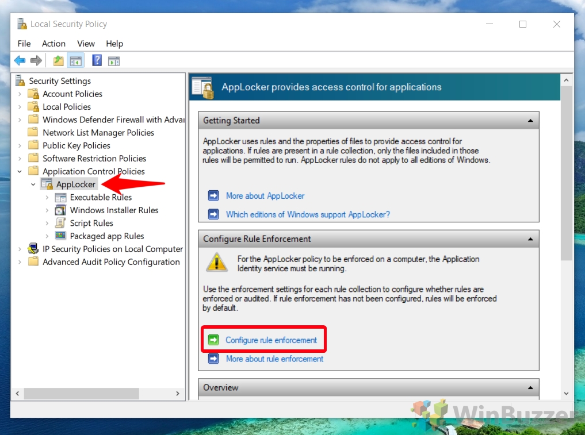Collapse the Overview section
This screenshot has width=585, height=435.
[x=530, y=388]
